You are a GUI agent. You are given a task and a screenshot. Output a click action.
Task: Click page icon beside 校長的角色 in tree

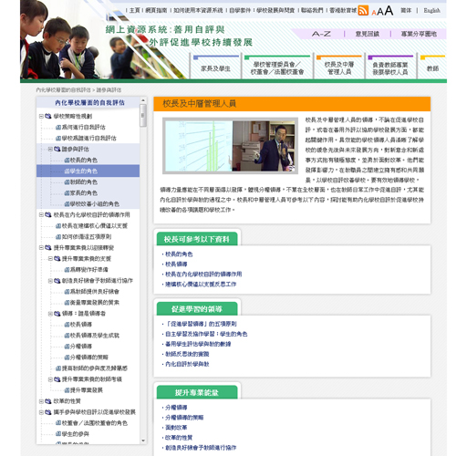(x=67, y=161)
